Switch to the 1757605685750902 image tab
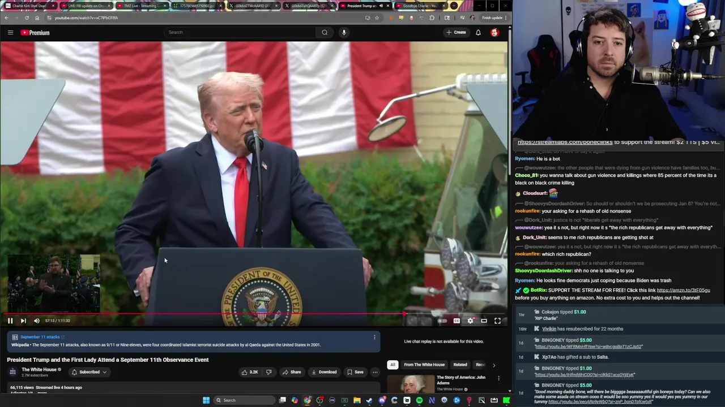 [x=197, y=6]
